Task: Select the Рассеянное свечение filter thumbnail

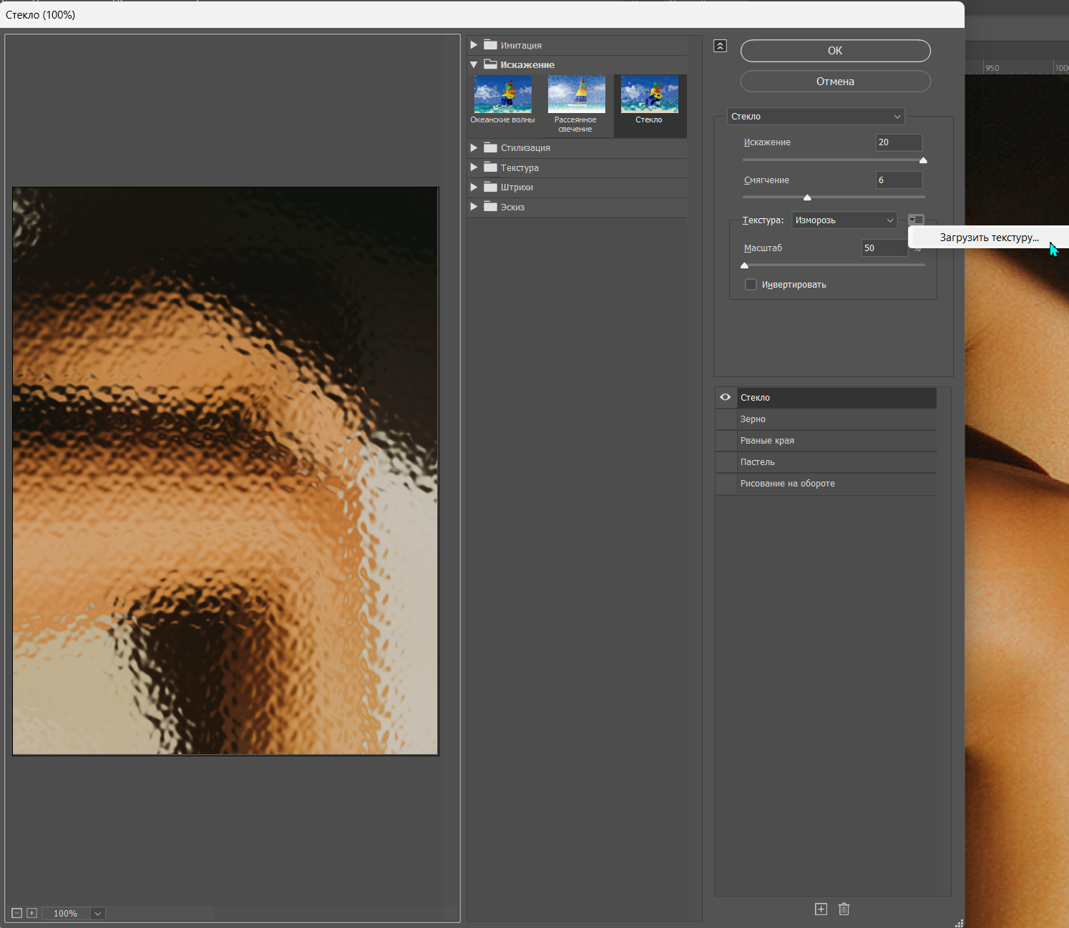Action: click(576, 94)
